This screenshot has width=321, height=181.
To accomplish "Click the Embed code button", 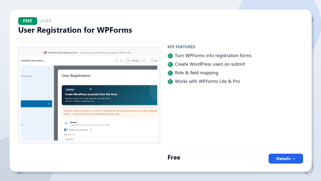I will 153,61.
